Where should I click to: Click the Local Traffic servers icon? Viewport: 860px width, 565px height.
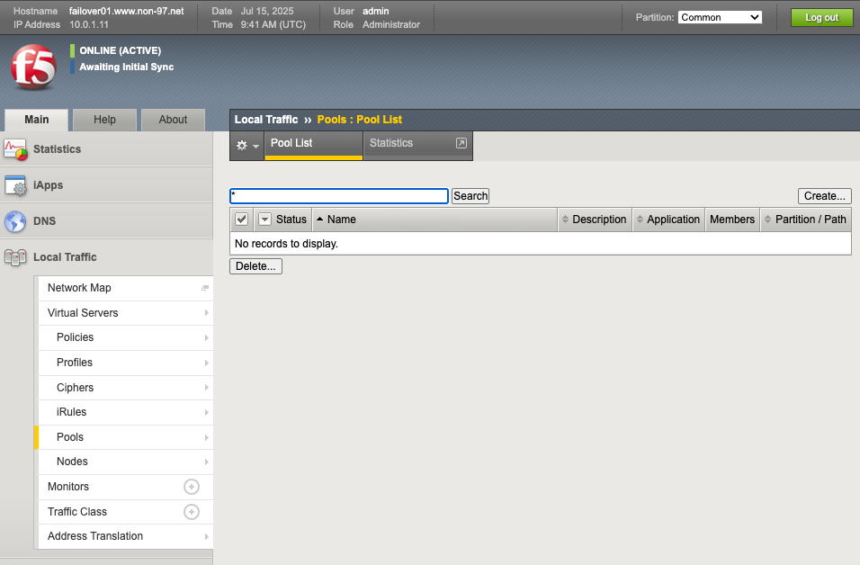click(x=15, y=257)
